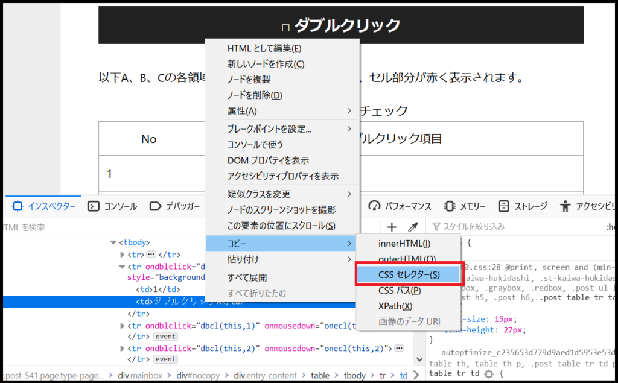Select Delete Node (ノードを削除)
This screenshot has height=383, width=618.
click(x=282, y=95)
